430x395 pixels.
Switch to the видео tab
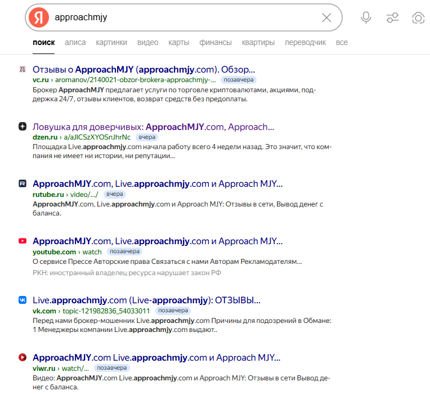(x=148, y=43)
